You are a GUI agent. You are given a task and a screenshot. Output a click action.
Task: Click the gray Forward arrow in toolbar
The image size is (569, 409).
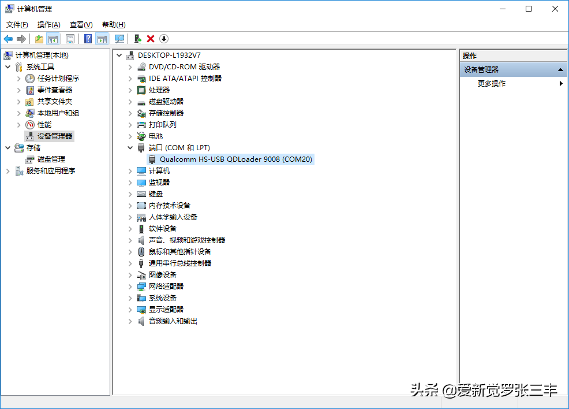[21, 39]
